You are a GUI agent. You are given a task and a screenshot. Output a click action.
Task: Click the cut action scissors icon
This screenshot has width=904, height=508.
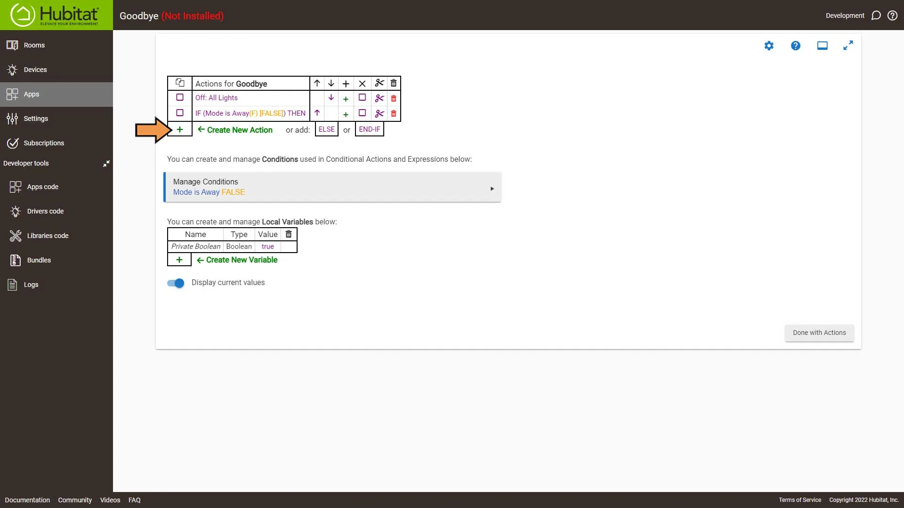pyautogui.click(x=379, y=83)
